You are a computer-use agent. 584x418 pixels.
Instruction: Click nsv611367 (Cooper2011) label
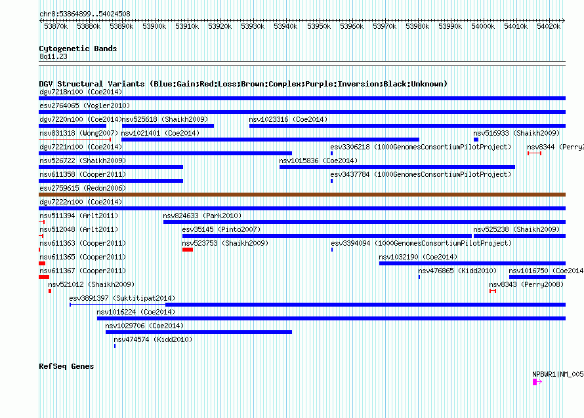click(83, 271)
